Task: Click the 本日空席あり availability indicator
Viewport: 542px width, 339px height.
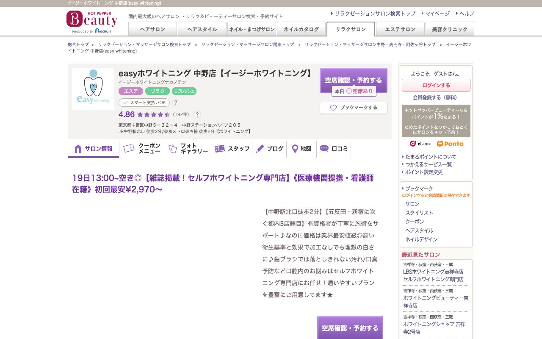Action: pos(354,91)
